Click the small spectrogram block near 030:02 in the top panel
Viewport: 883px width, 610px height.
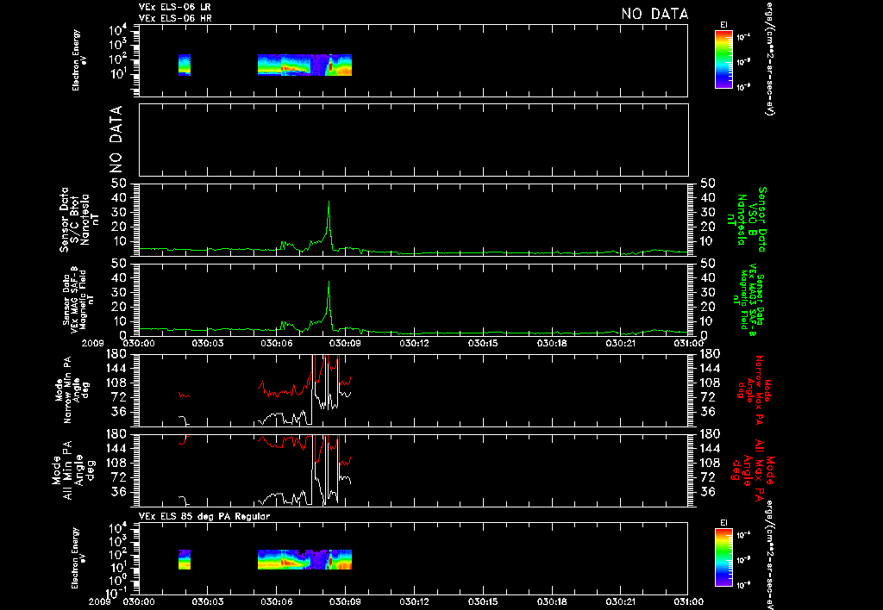(185, 65)
